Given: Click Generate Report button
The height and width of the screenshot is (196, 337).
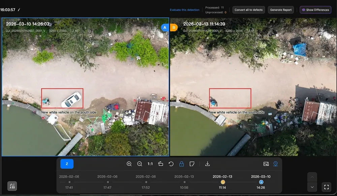Looking at the screenshot, I should tap(281, 10).
